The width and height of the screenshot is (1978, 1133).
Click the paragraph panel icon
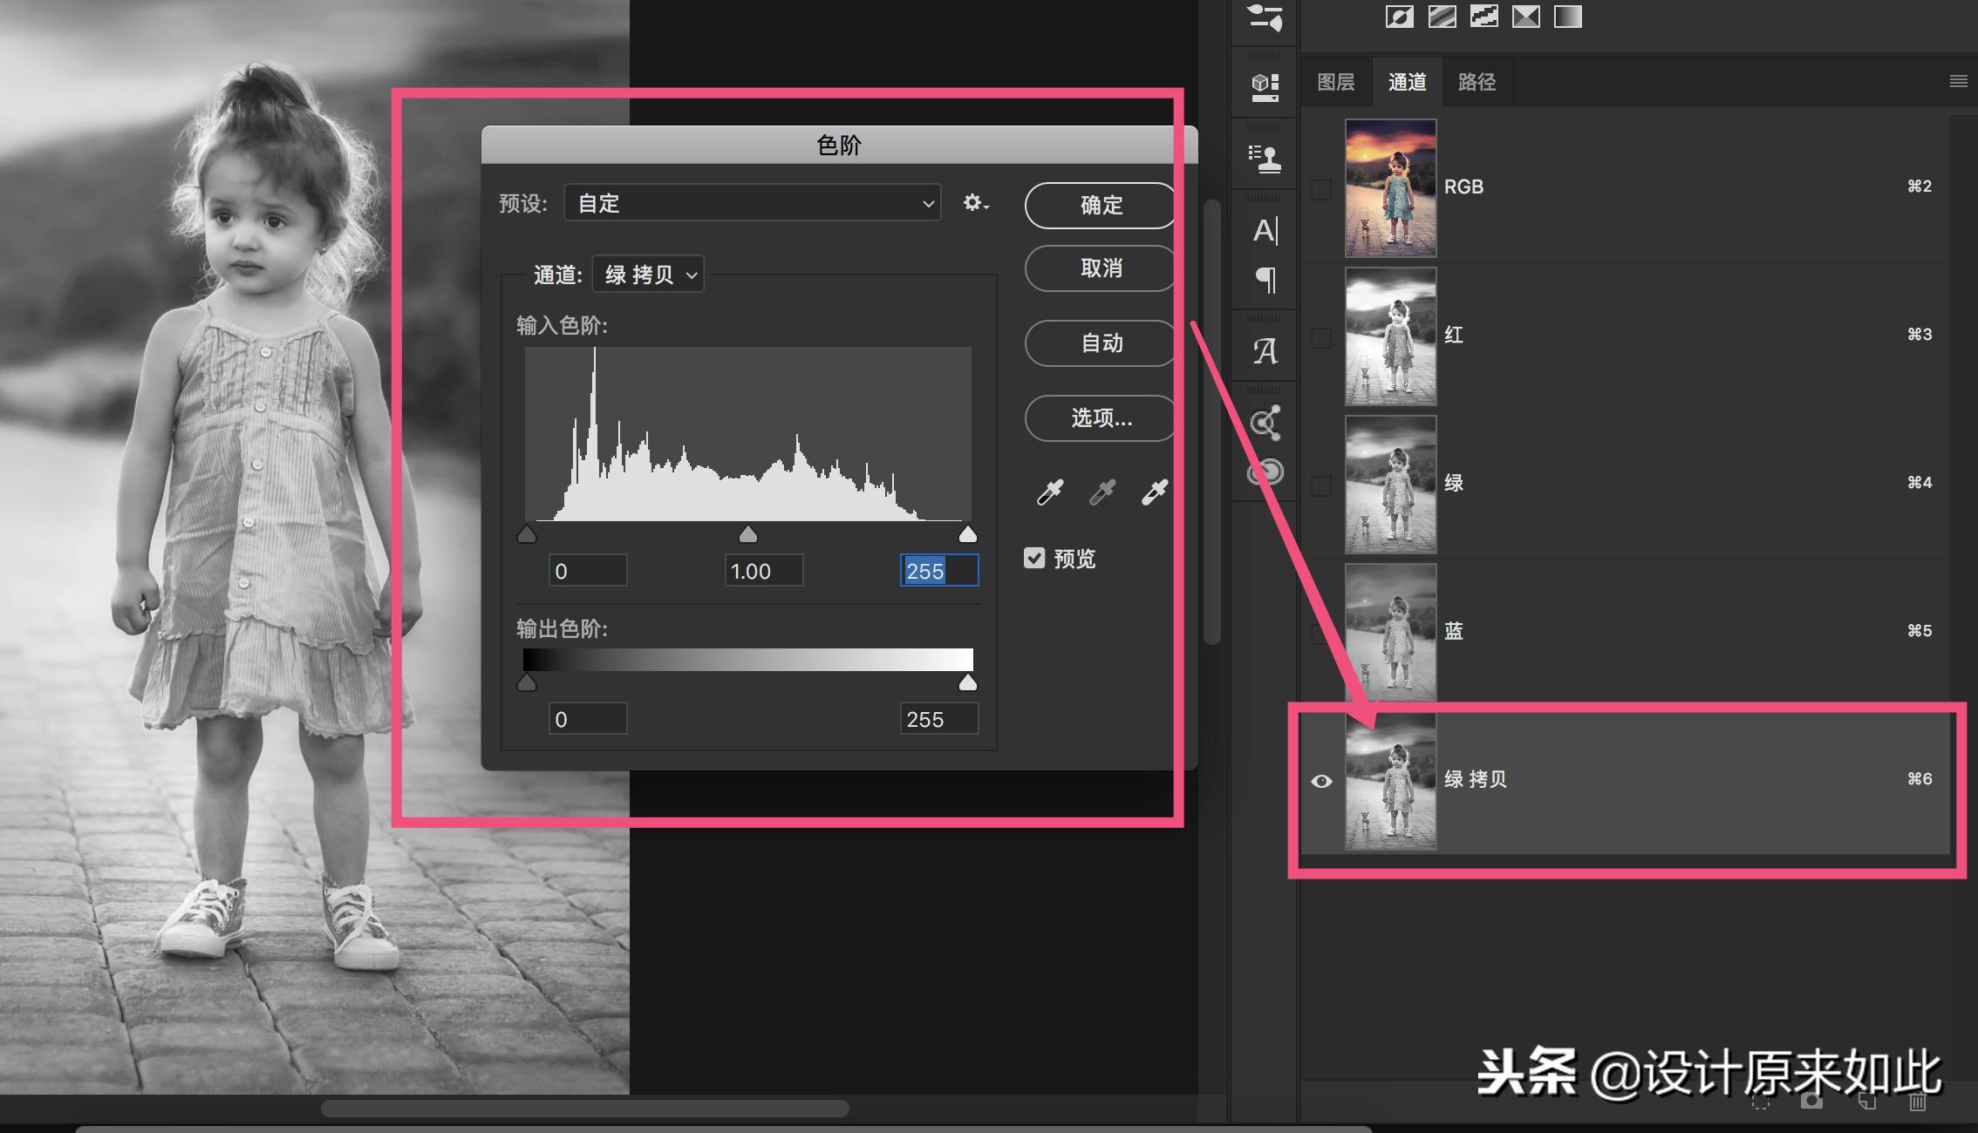click(1264, 280)
